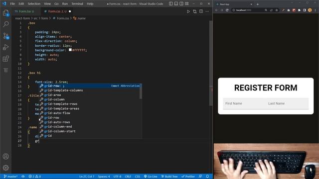Click unsaved dot on Form.css tab
The image size is (319, 179).
(x=70, y=11)
